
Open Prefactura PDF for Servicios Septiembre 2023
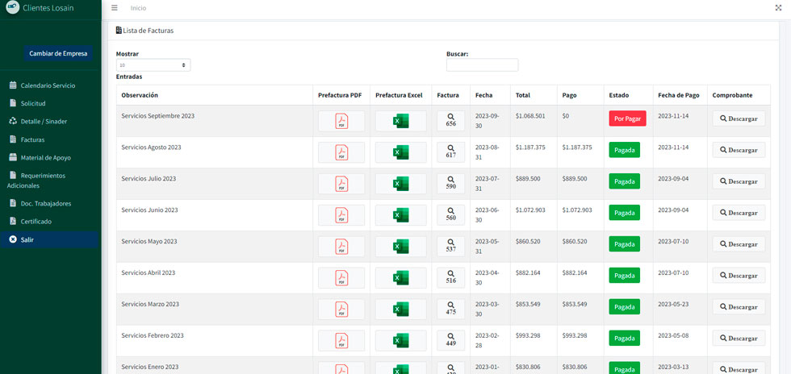pos(341,121)
